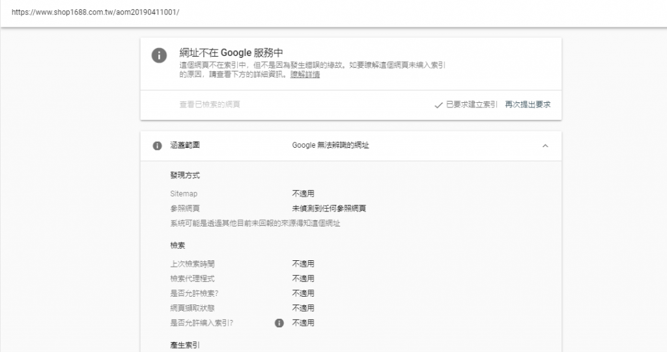The width and height of the screenshot is (667, 352).
Task: Click the 檢索代理程式 label
Action: coord(192,278)
